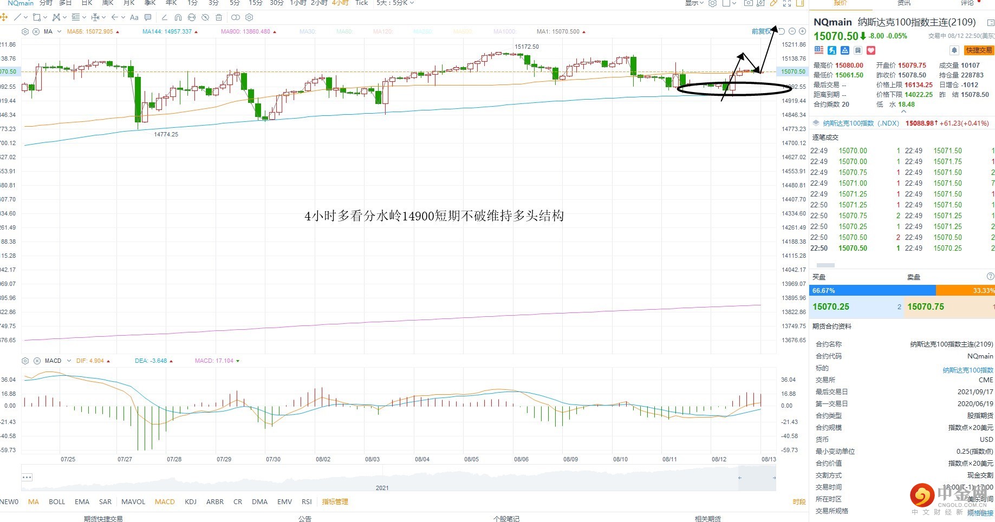Click the 快捷交易 quick trade button

[979, 50]
